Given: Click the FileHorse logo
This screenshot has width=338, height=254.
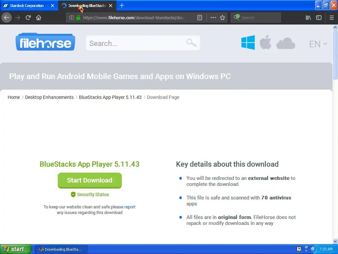Looking at the screenshot, I should (45, 42).
